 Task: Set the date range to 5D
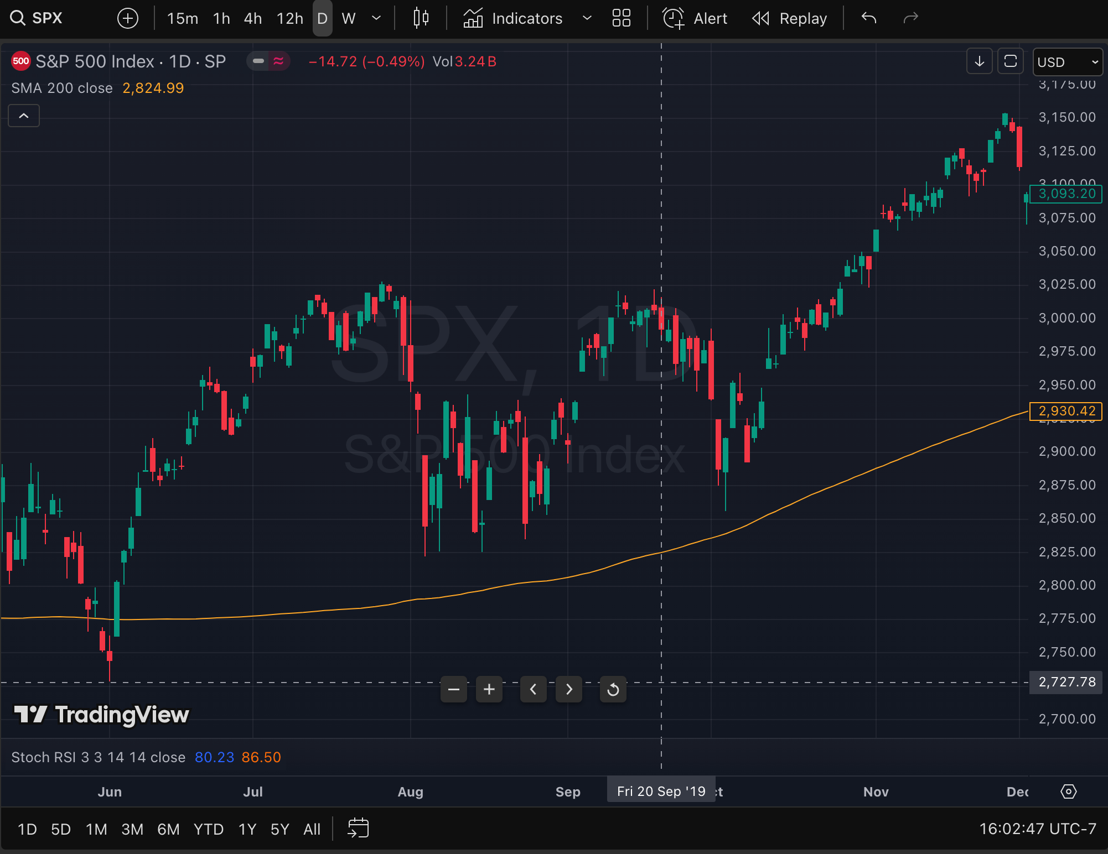61,829
